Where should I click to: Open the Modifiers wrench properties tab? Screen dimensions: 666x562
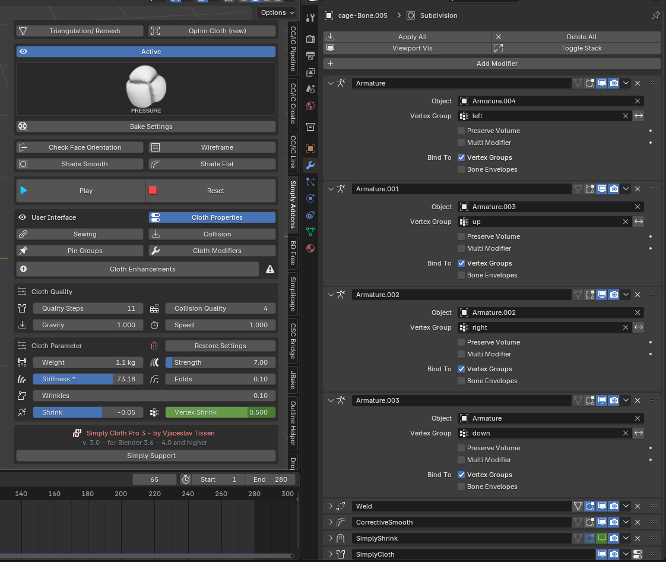pyautogui.click(x=310, y=165)
